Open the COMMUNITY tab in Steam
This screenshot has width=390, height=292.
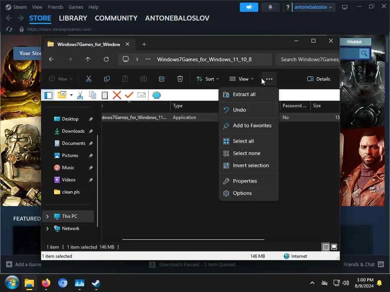[116, 18]
